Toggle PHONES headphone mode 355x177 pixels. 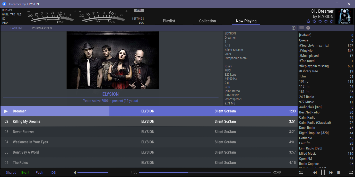click(x=7, y=10)
